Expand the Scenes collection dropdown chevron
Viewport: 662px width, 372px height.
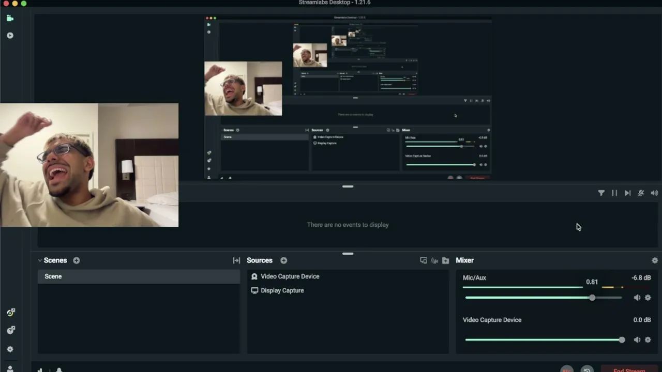(40, 260)
